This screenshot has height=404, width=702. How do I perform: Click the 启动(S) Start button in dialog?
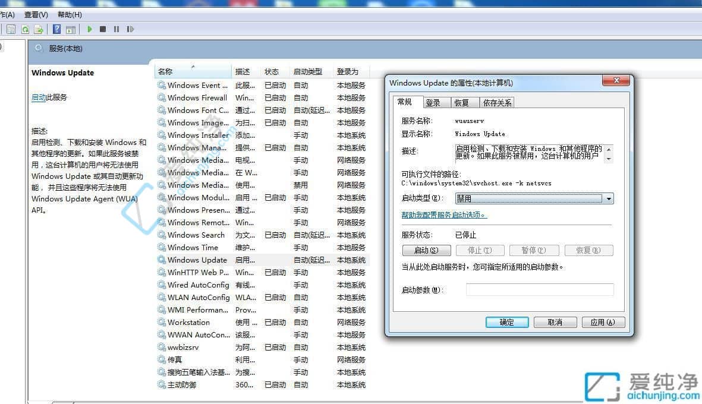tap(426, 250)
